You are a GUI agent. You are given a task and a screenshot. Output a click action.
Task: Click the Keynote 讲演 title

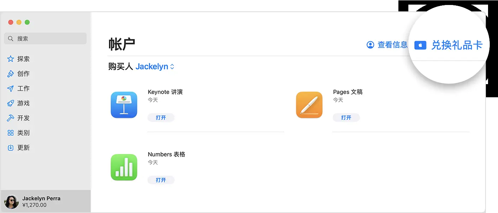(x=165, y=92)
